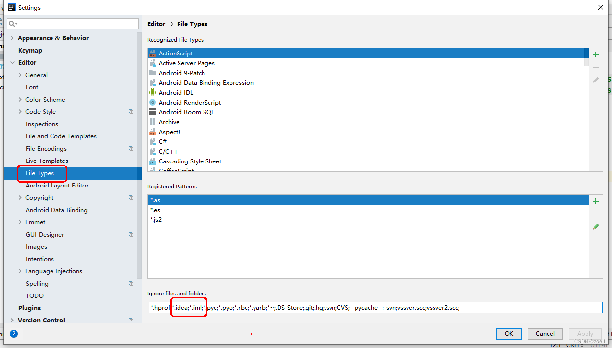Select Android Data Binding Expression file type
The height and width of the screenshot is (348, 612).
(x=206, y=82)
